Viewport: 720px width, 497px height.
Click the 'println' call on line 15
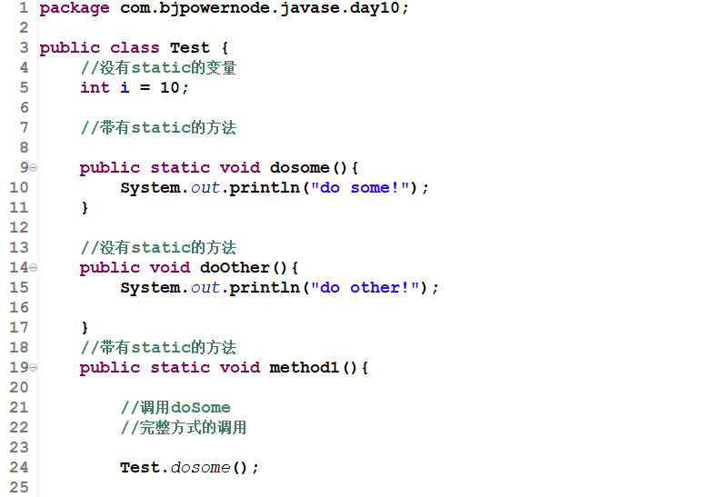point(265,288)
